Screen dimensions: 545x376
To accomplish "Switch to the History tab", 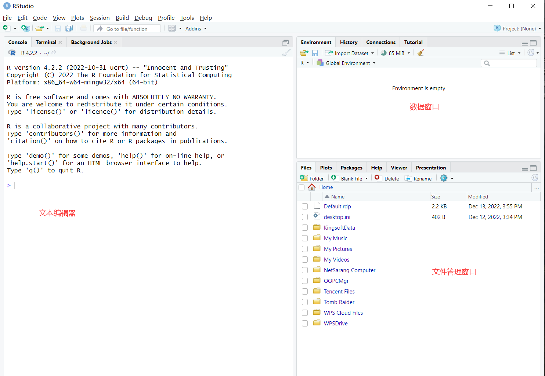I will click(349, 43).
